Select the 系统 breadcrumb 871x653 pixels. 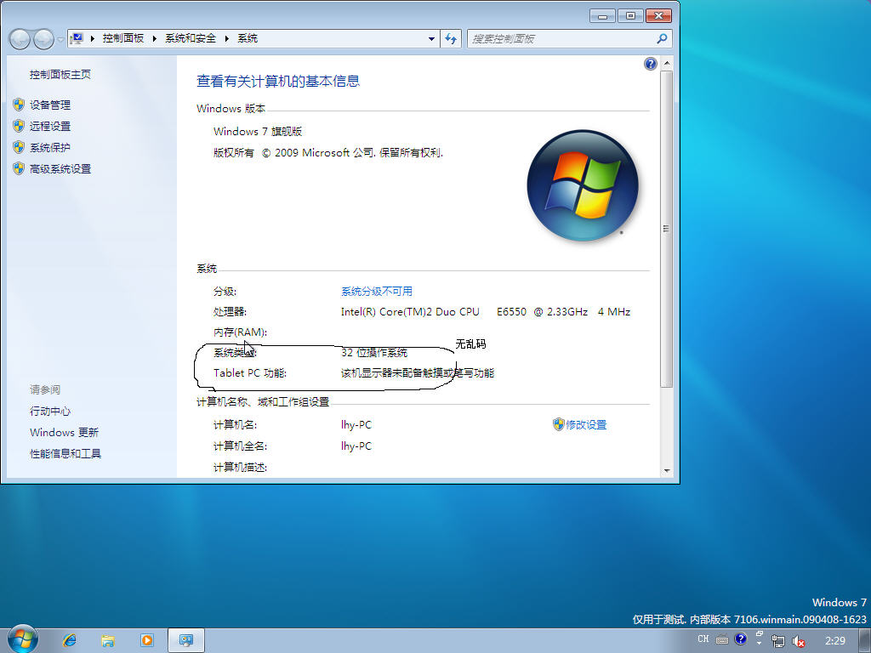coord(248,38)
